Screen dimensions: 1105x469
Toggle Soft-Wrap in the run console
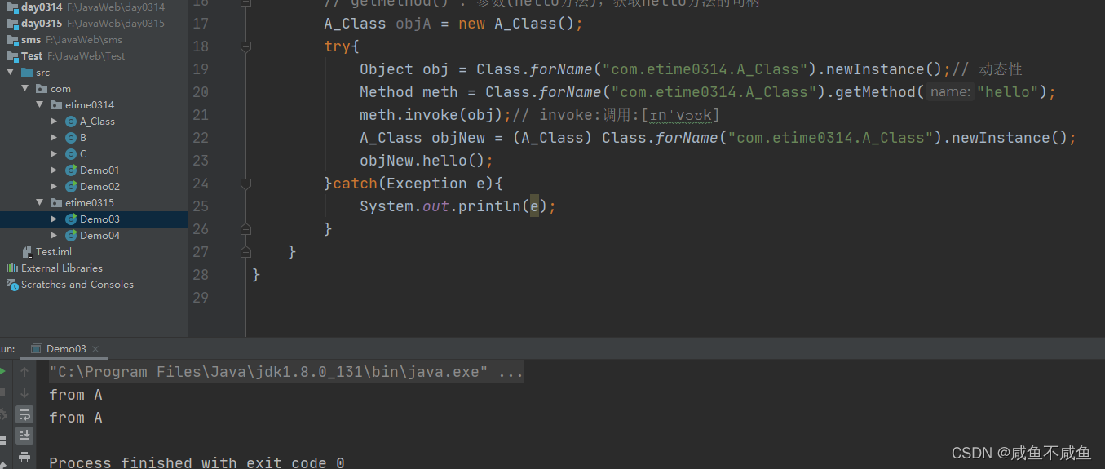click(24, 414)
